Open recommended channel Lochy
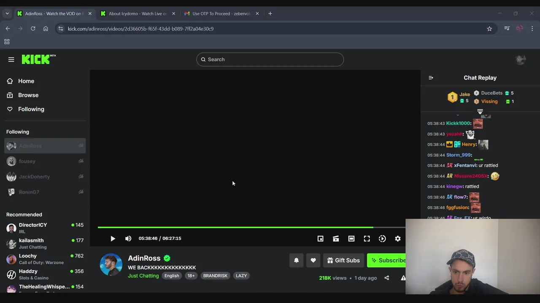This screenshot has width=540, height=303. point(45,259)
